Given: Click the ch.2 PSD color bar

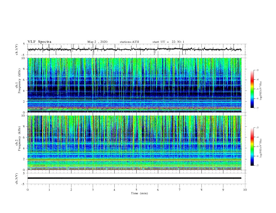Looking at the screenshot, I should (252, 147).
